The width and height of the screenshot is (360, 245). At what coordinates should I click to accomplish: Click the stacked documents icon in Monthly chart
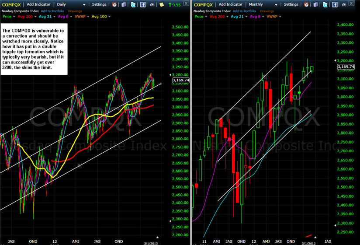click(x=316, y=5)
